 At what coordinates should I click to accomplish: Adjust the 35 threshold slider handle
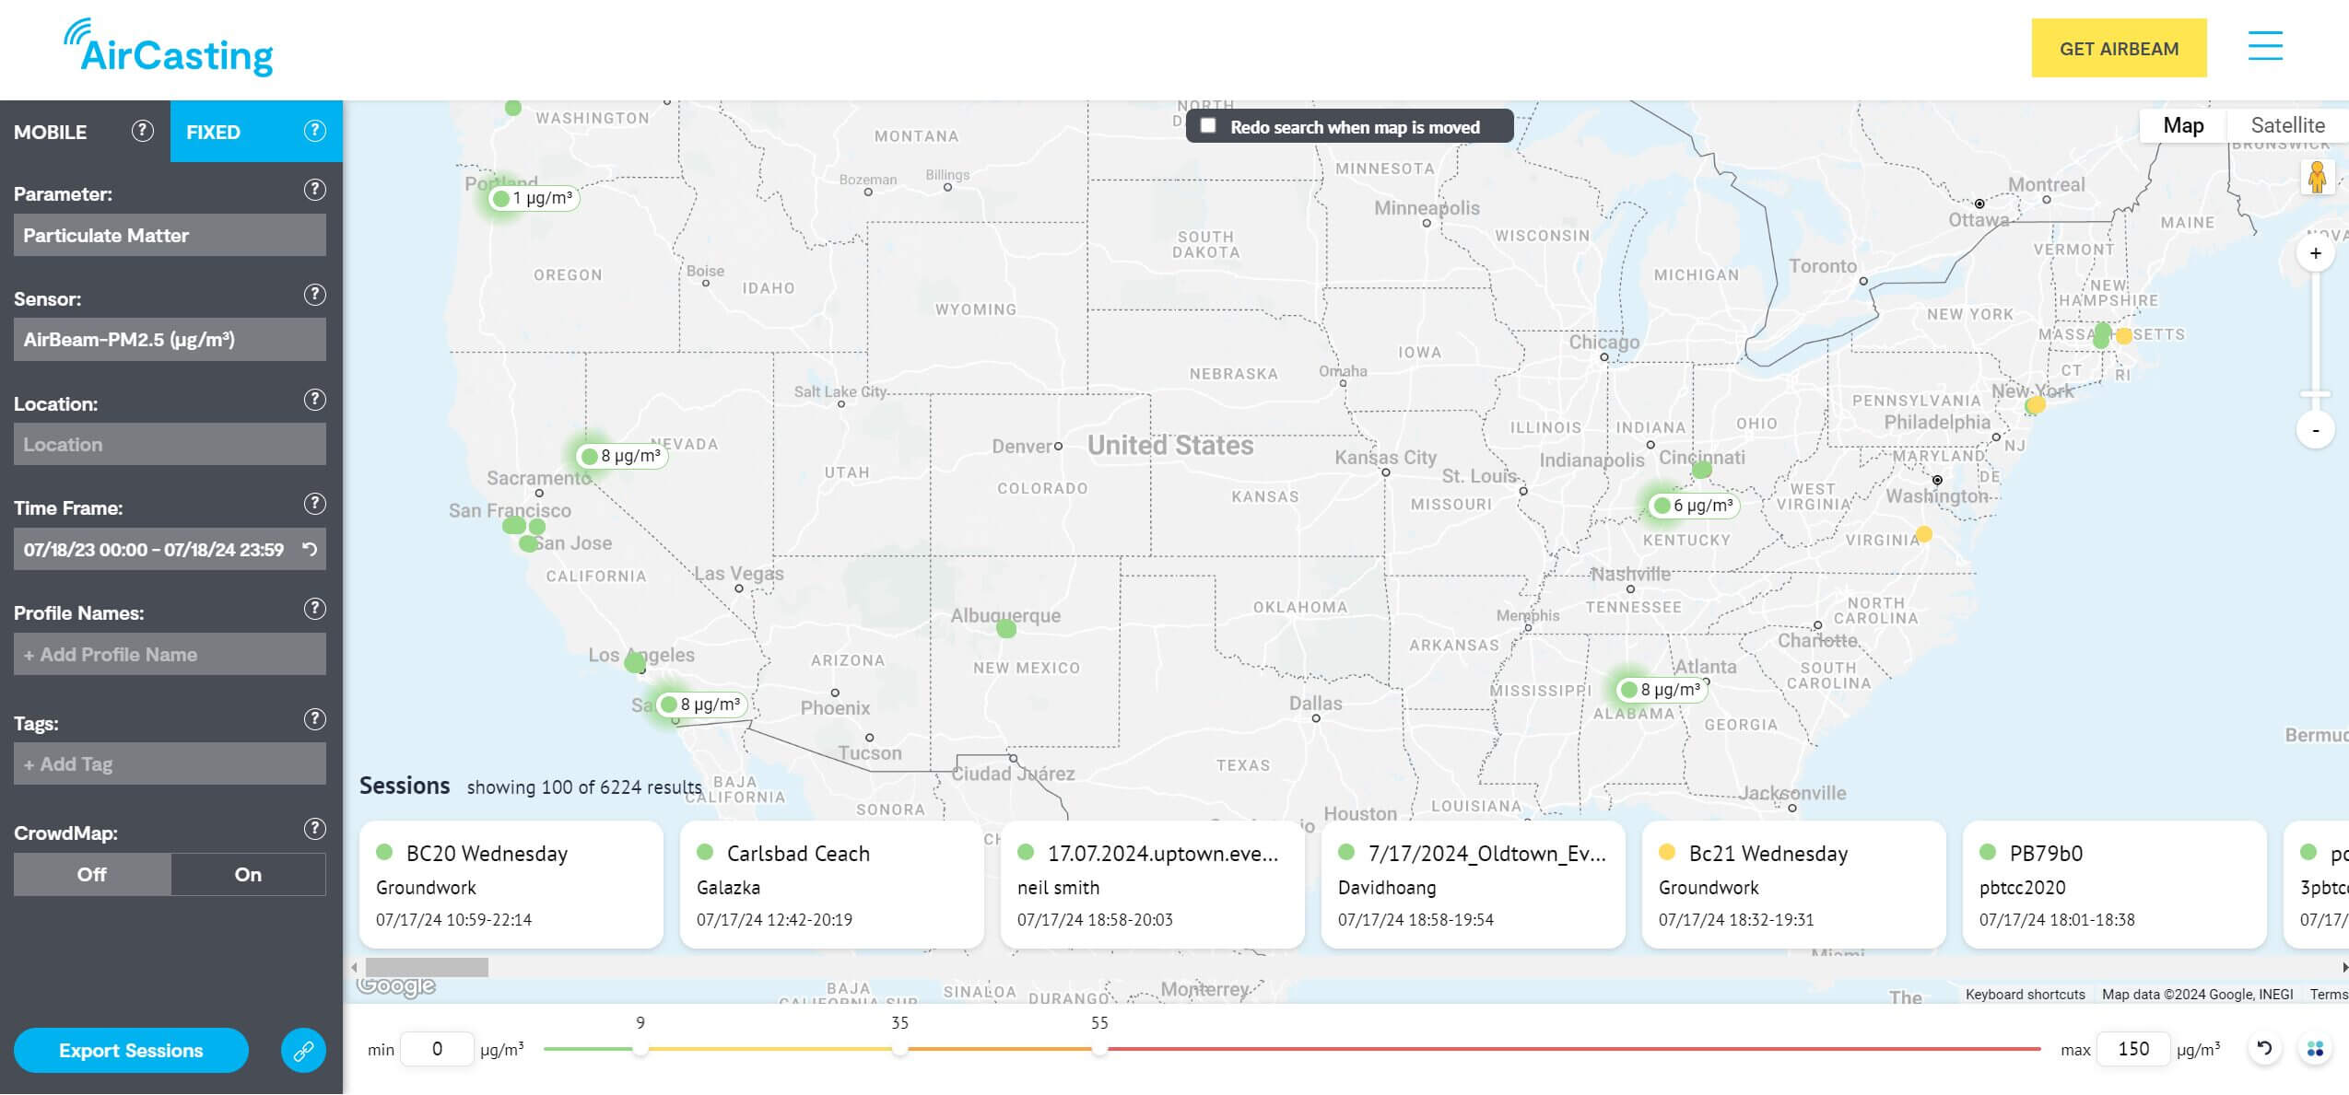click(x=899, y=1049)
